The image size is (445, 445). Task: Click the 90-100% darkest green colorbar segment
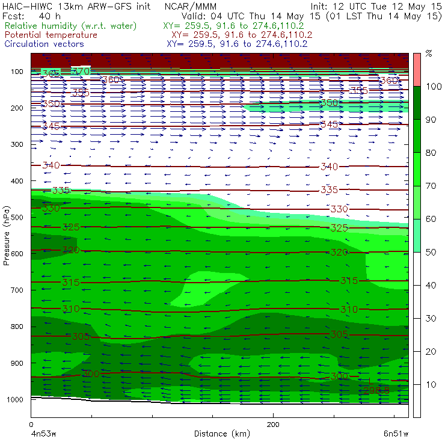[417, 103]
